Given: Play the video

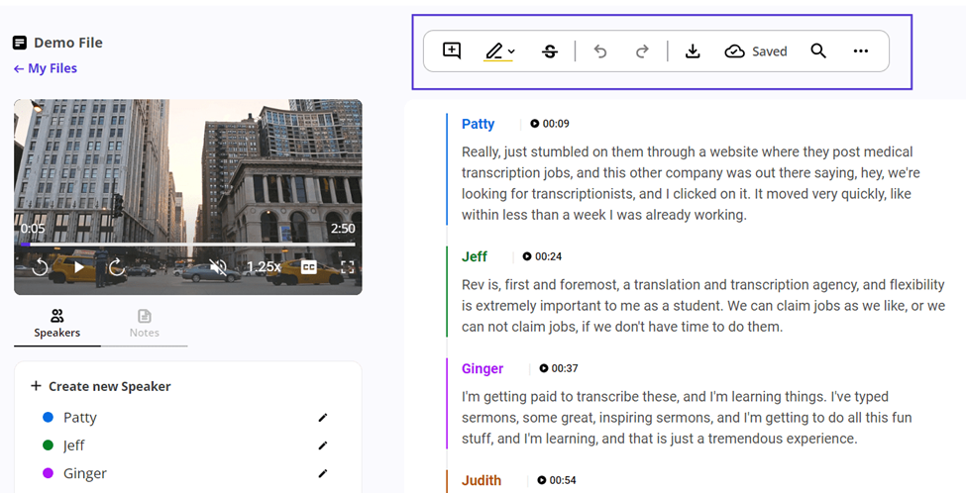Looking at the screenshot, I should point(79,267).
